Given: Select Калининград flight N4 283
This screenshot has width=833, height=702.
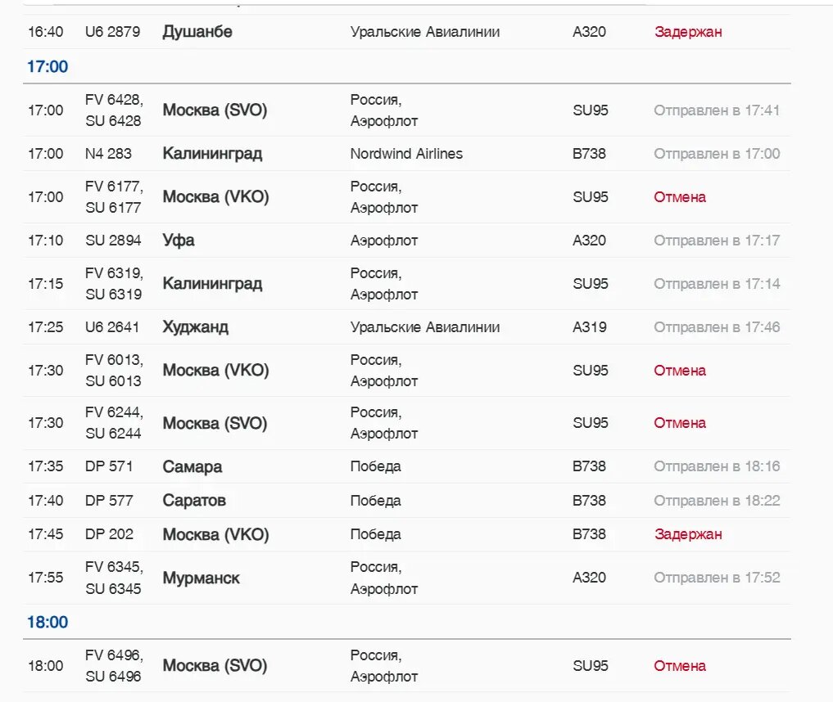Looking at the screenshot, I should [x=212, y=154].
